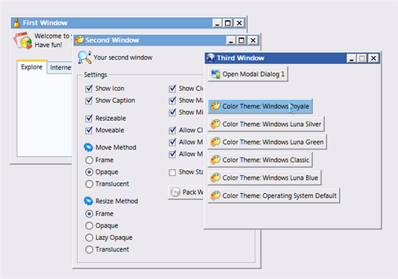Click the 'Your second window' label

[123, 57]
